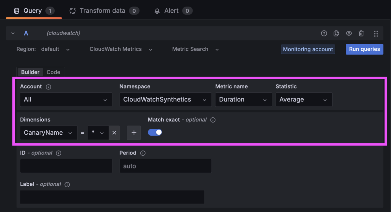Click the cloudwatch datasource name text
391x212 pixels.
click(x=64, y=33)
